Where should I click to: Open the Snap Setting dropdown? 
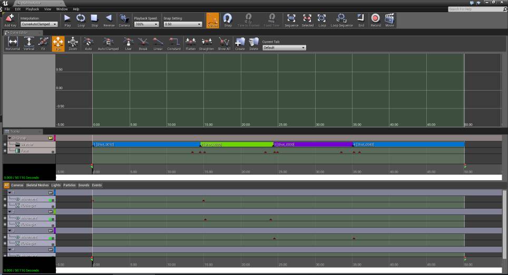(183, 24)
